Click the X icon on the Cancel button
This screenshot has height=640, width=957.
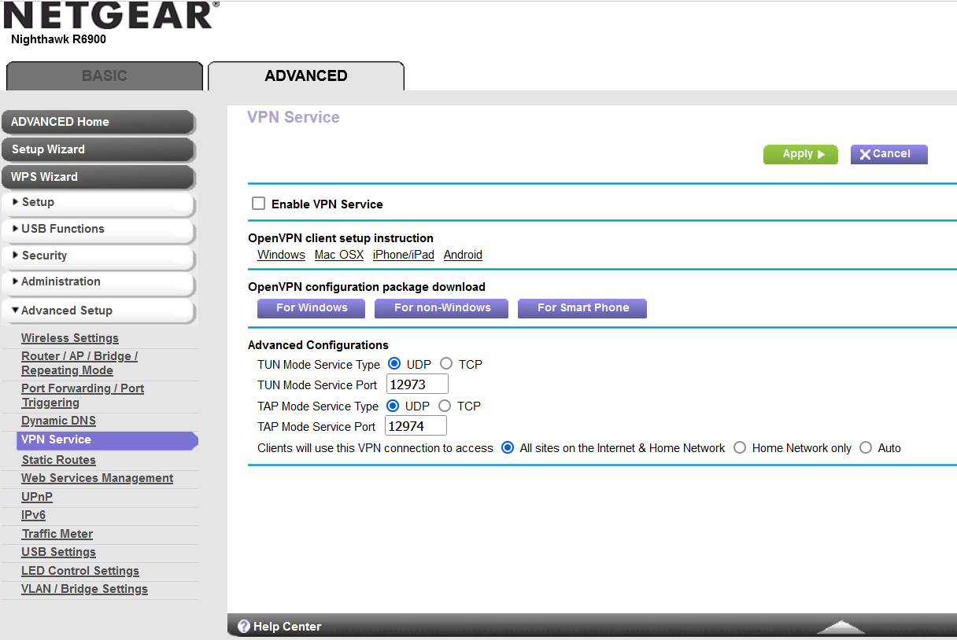pyautogui.click(x=865, y=154)
